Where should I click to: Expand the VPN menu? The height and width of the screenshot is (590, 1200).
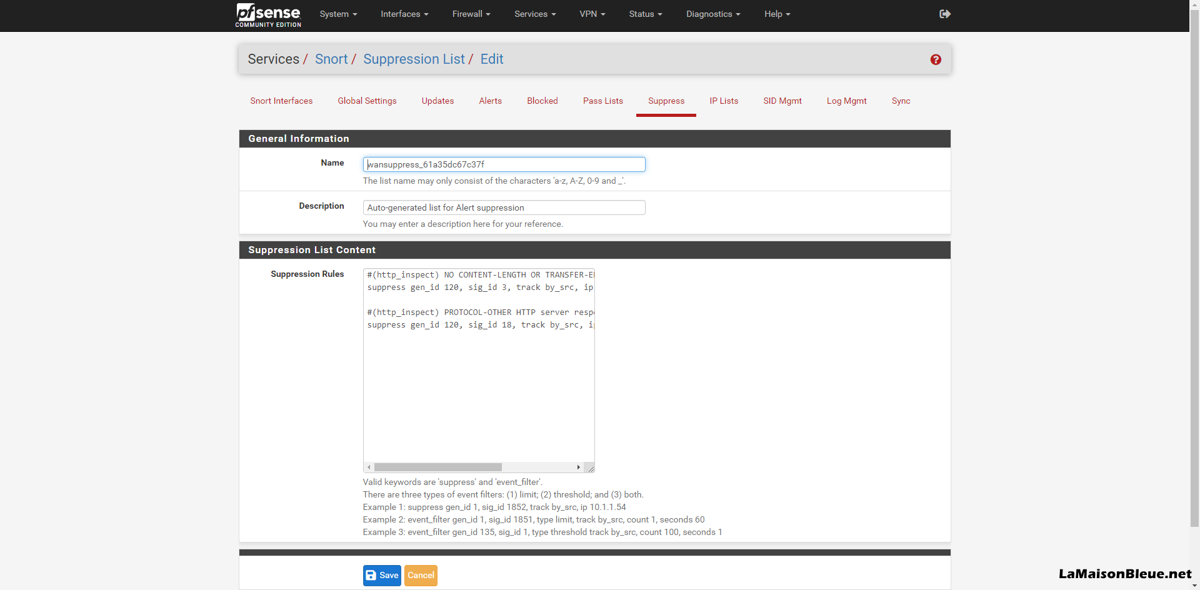pos(592,14)
